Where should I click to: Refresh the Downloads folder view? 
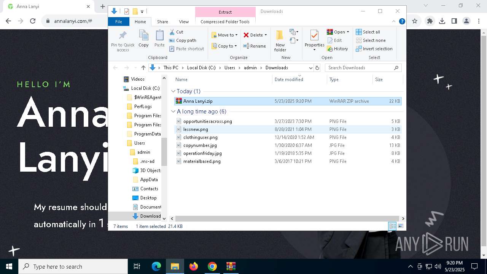pos(317,68)
